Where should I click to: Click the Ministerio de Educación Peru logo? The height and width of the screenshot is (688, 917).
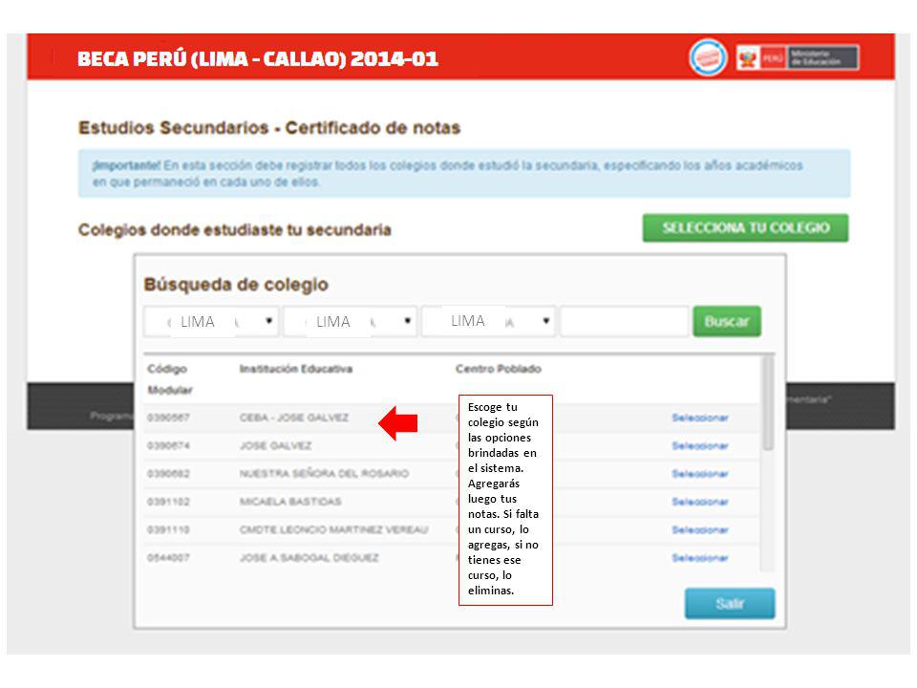(798, 58)
